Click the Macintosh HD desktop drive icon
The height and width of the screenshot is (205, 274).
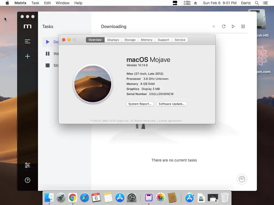[x=261, y=19]
